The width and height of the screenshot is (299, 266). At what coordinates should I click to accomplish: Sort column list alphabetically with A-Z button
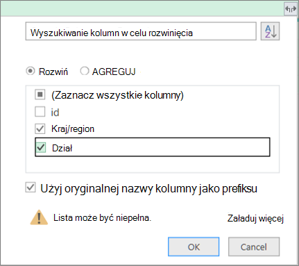point(270,31)
